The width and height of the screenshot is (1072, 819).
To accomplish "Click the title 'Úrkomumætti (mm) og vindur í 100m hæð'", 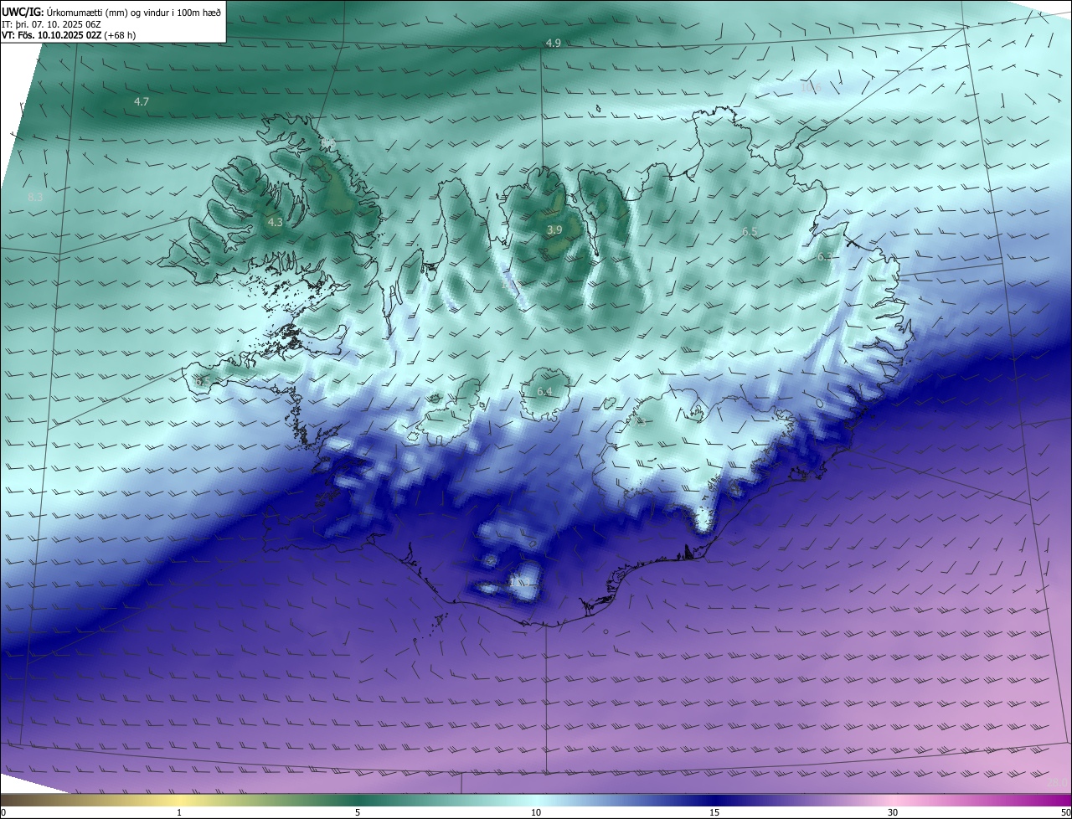I will point(133,12).
